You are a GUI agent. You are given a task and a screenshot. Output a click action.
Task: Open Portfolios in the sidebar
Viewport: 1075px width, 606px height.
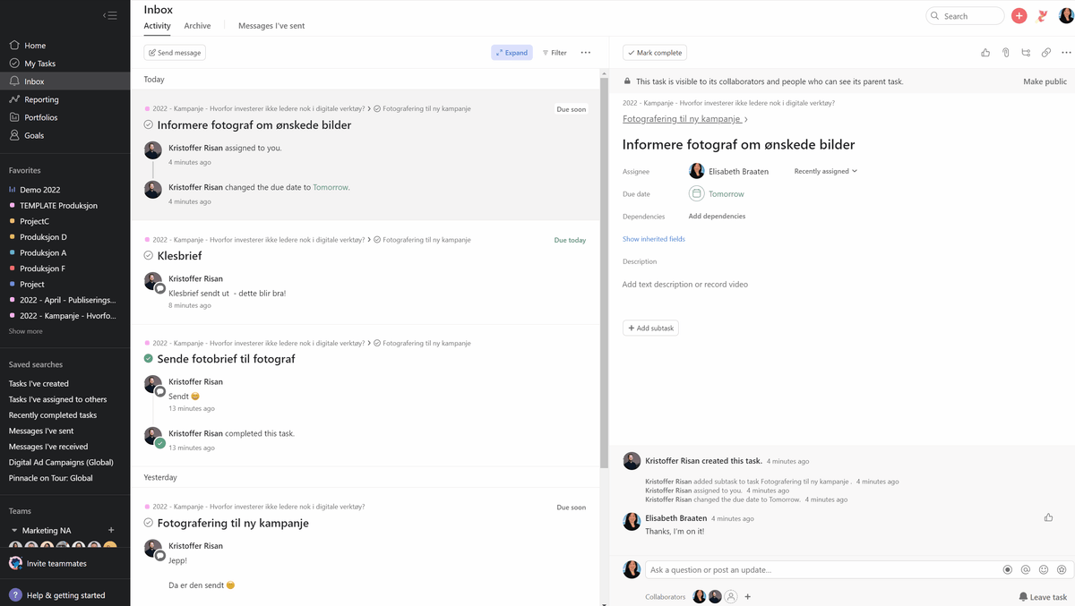(x=40, y=117)
